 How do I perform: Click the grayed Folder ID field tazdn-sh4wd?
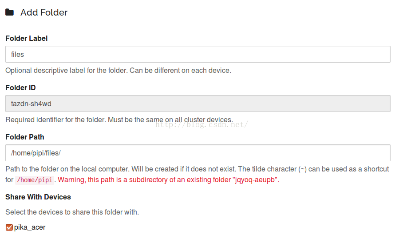[198, 104]
